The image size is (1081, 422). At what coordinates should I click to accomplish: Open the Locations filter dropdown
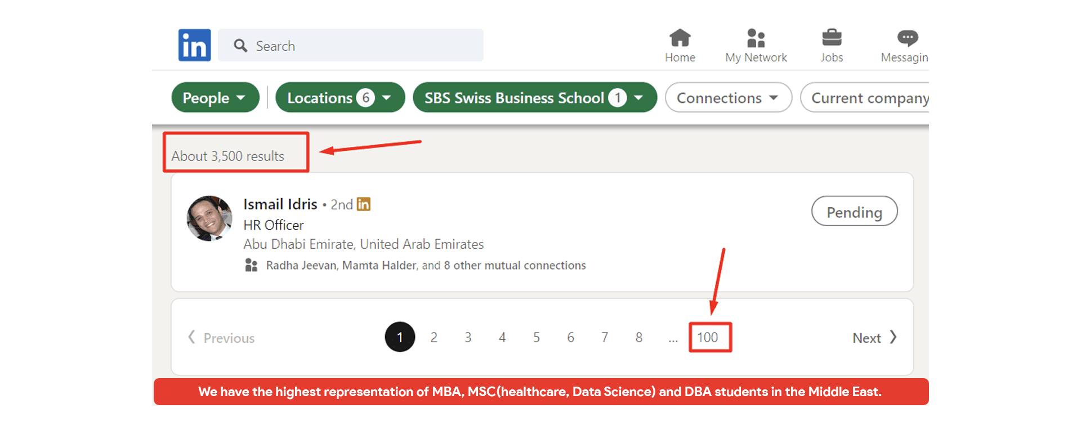340,98
